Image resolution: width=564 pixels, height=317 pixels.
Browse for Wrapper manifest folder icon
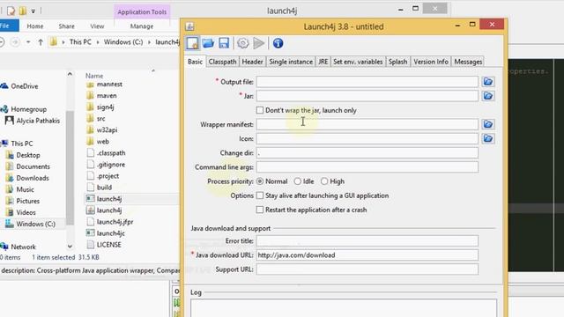tap(487, 124)
